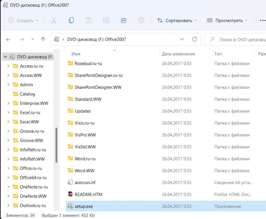Expand the Access.ru-ru tree folder
Viewport: 266px width, 219px height.
8,66
